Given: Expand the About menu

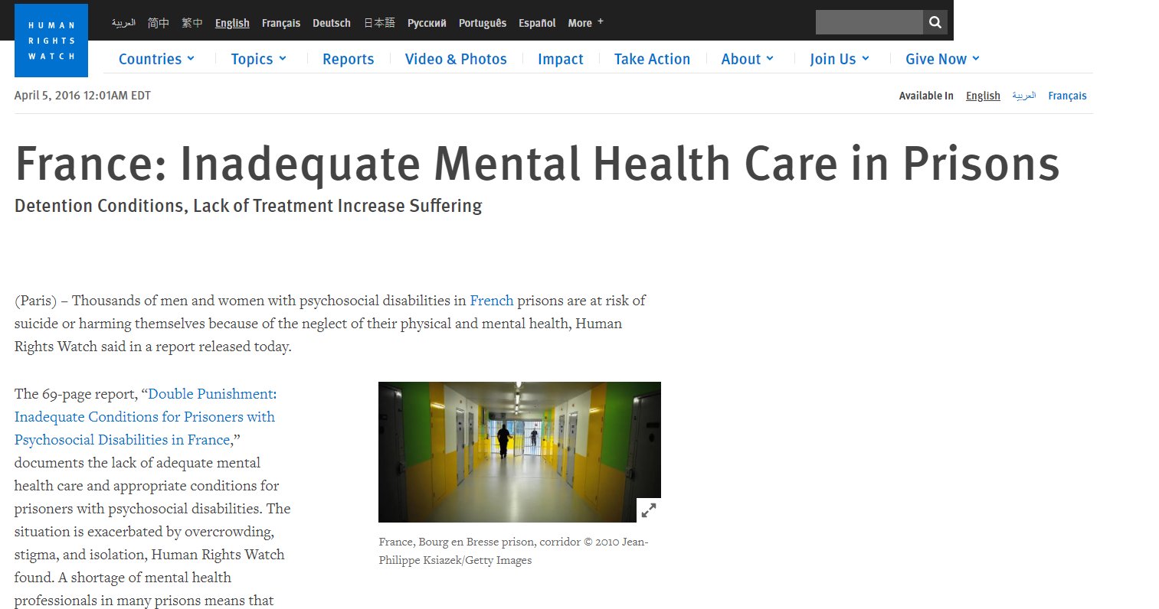Looking at the screenshot, I should pyautogui.click(x=748, y=59).
